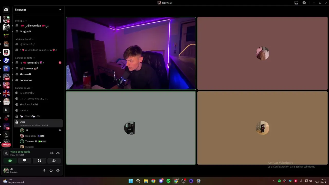Join the voice-chat2 voice channel
Viewport: 329px width, 185px height.
coord(38,99)
